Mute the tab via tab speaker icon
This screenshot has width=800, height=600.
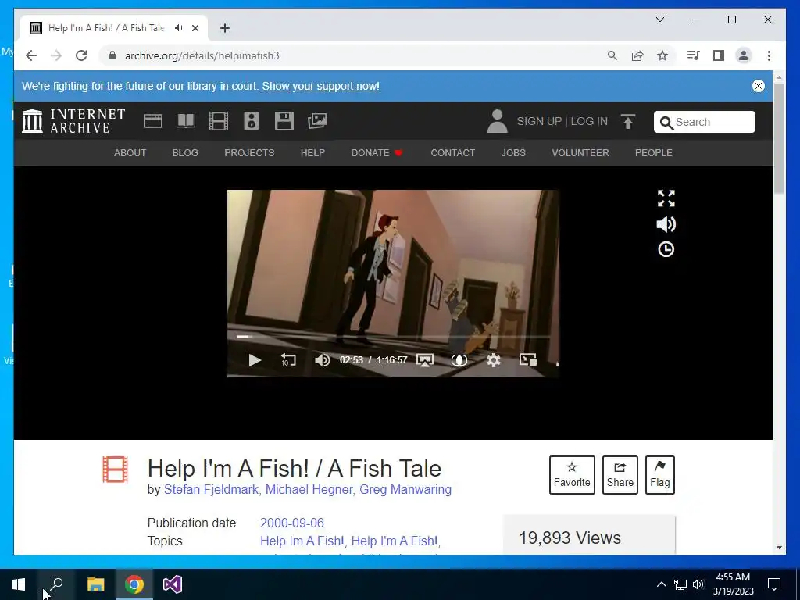[179, 28]
